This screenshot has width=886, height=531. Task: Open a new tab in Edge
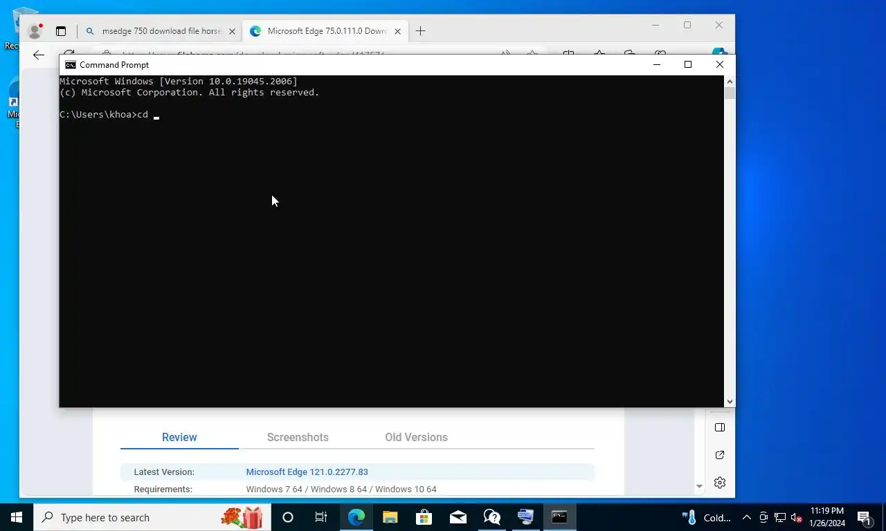pos(420,31)
